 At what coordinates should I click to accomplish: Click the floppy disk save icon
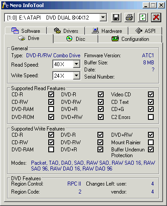116,17
